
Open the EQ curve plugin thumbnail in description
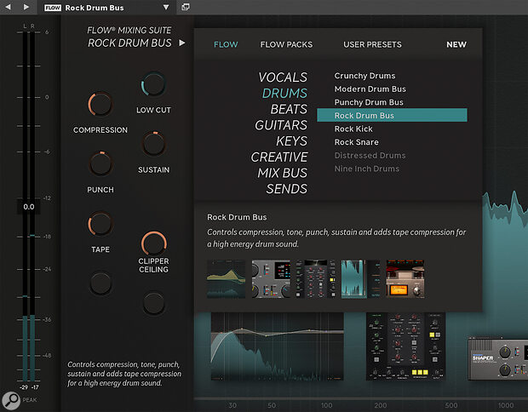(x=227, y=279)
